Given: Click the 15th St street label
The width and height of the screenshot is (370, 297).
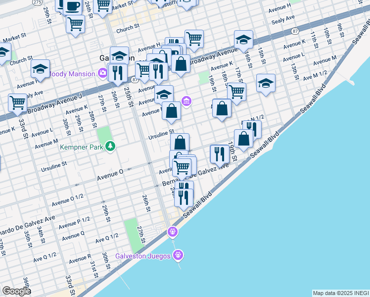Looking at the screenshot, I should click(x=261, y=55).
